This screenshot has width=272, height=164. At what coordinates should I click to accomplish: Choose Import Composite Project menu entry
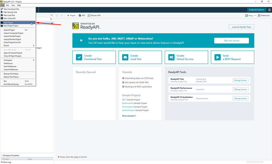coord(14,33)
